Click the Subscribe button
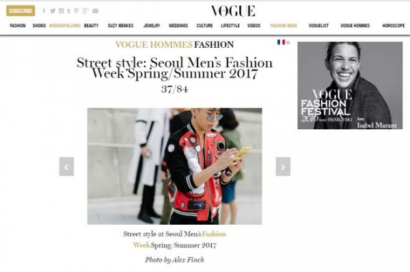 tap(20, 11)
